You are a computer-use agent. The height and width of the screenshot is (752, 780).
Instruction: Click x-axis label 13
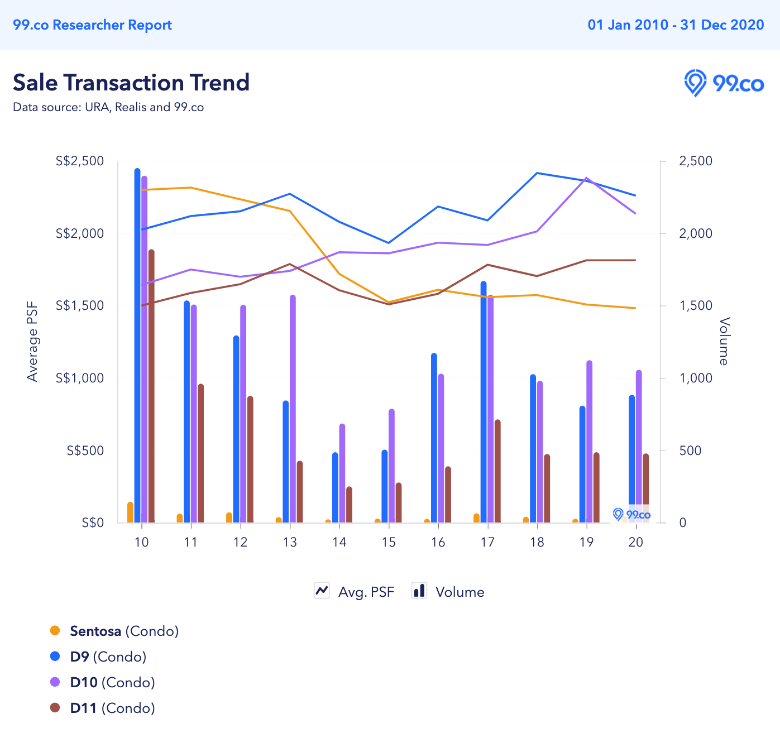[290, 542]
